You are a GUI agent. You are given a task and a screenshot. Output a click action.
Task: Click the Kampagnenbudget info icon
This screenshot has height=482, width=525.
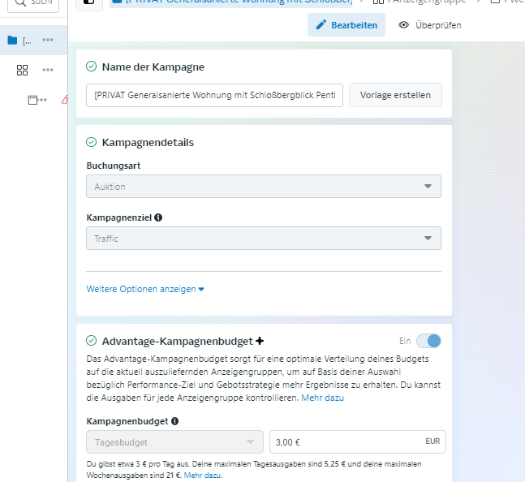174,421
